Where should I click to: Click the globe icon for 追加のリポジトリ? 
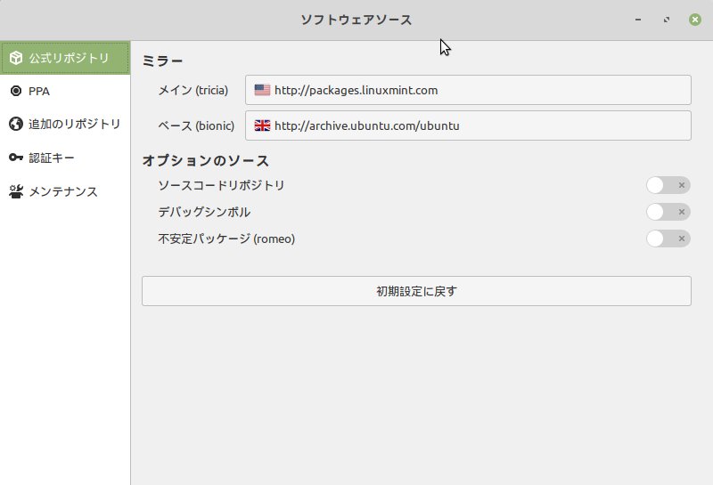tap(16, 124)
